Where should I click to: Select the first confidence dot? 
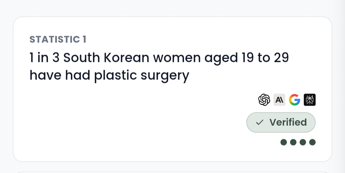(x=284, y=142)
